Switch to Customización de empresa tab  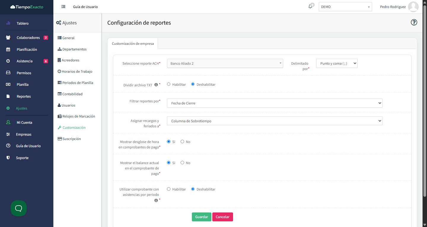pyautogui.click(x=133, y=44)
